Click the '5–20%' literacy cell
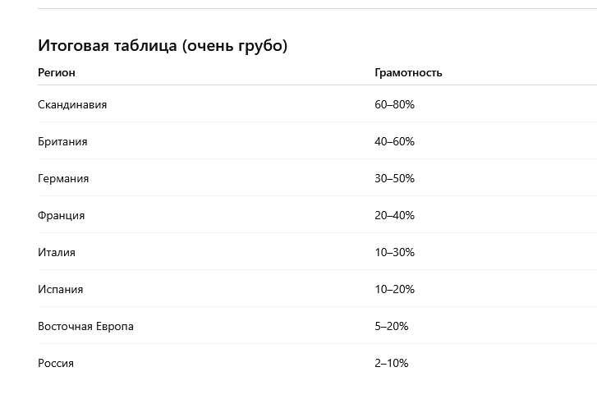597x413 pixels. pos(391,327)
